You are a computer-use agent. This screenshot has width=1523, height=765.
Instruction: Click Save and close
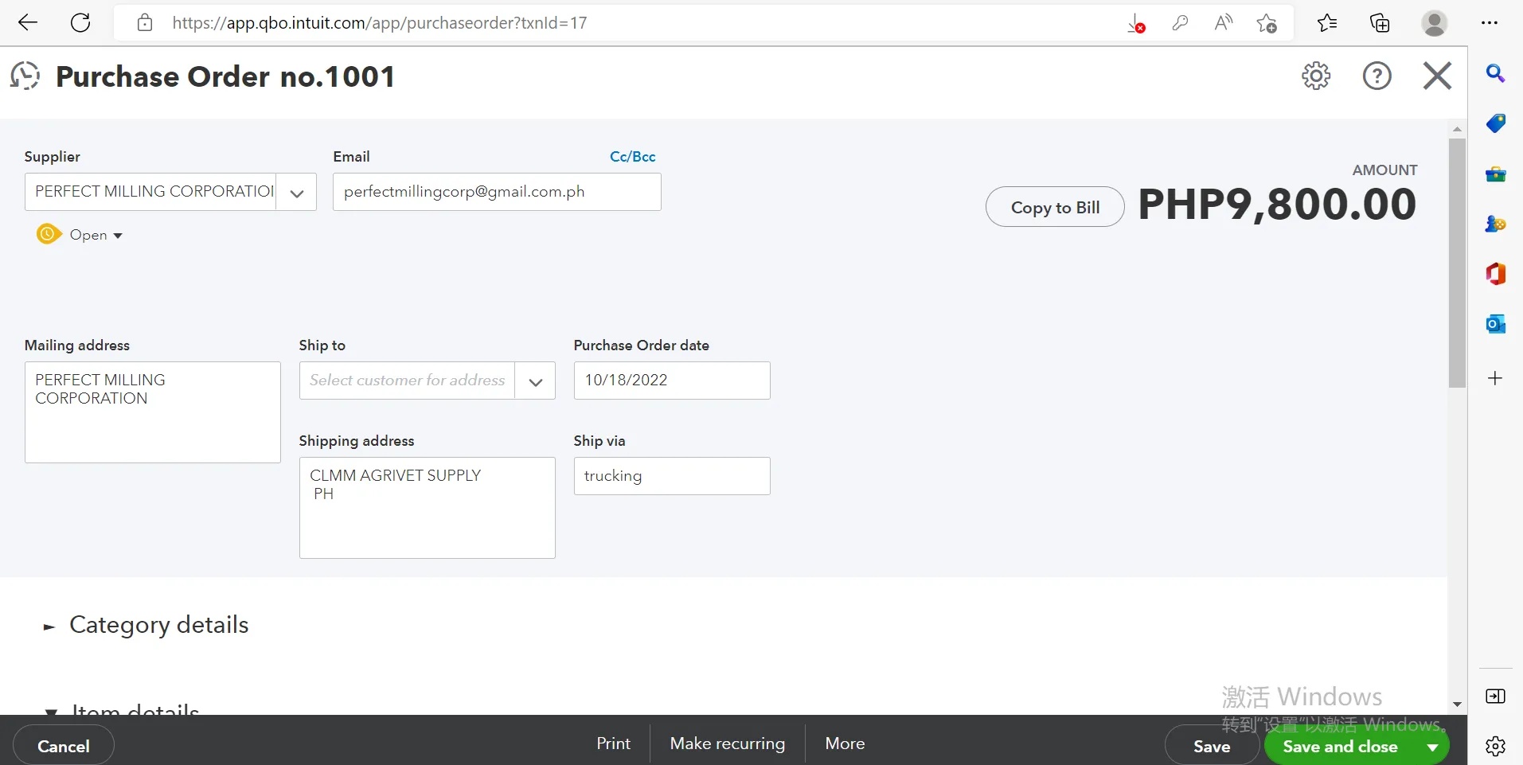coord(1340,747)
